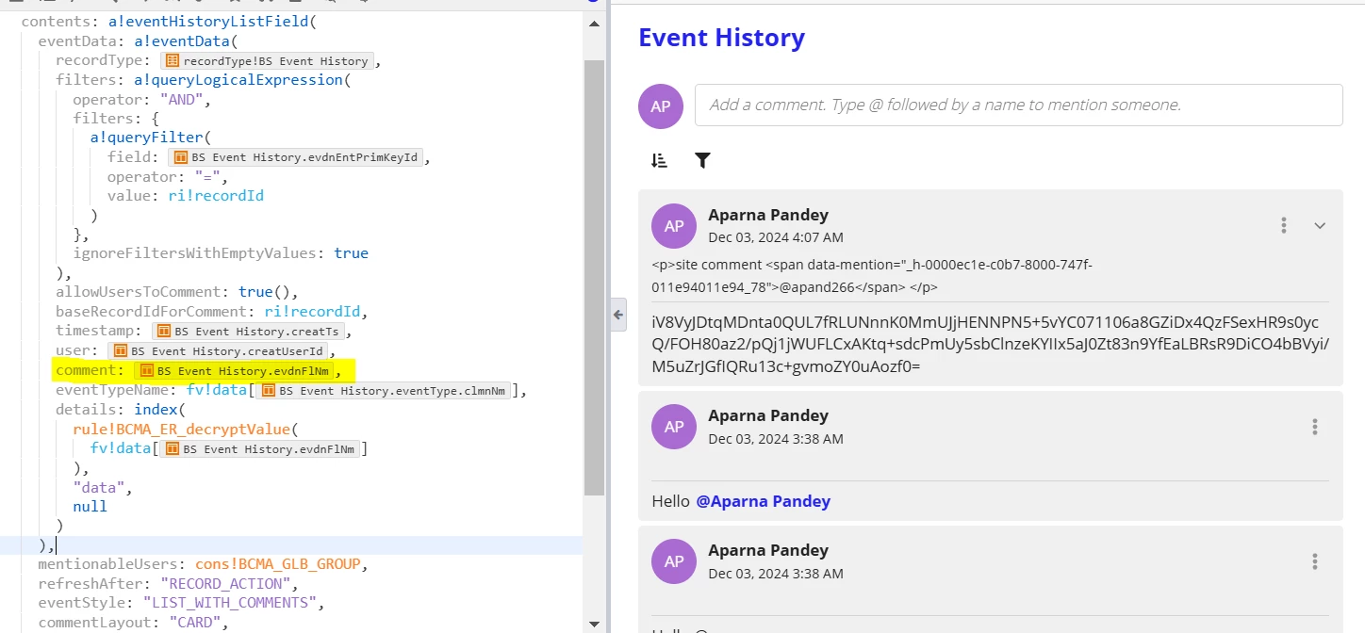
Task: Click the ignoreFiltersWithEmptyValues true value
Action: click(351, 253)
